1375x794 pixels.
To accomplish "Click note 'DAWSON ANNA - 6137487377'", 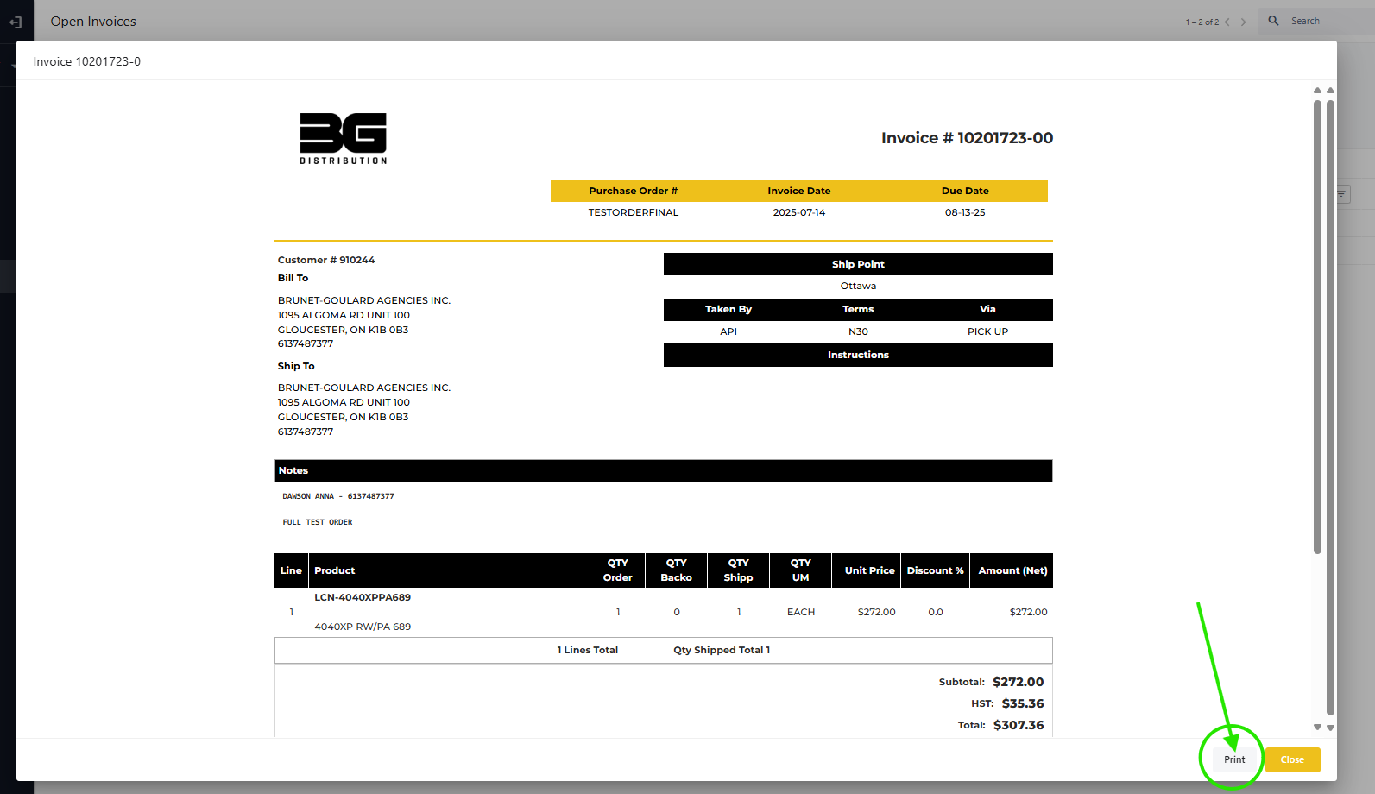I will [338, 496].
